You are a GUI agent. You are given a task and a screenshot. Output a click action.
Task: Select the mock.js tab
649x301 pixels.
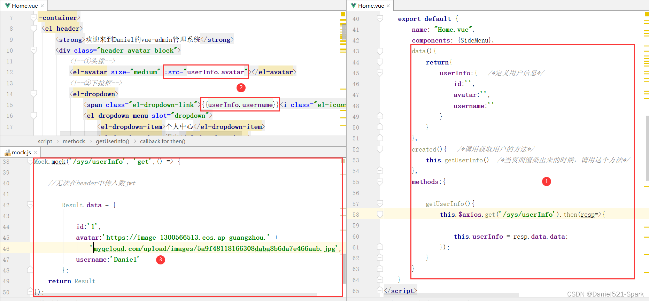[21, 153]
